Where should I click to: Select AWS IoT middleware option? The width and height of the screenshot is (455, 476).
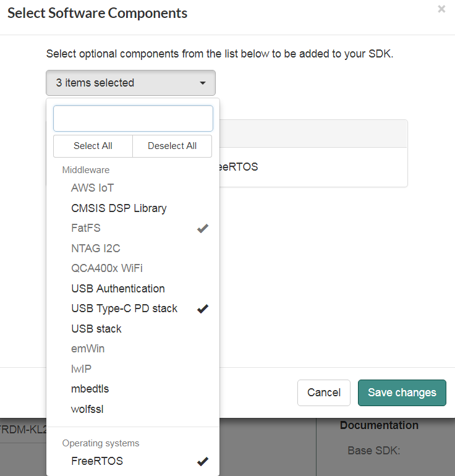tap(93, 188)
